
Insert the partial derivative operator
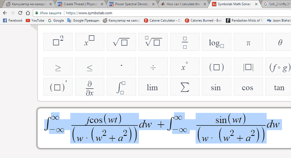point(90,87)
